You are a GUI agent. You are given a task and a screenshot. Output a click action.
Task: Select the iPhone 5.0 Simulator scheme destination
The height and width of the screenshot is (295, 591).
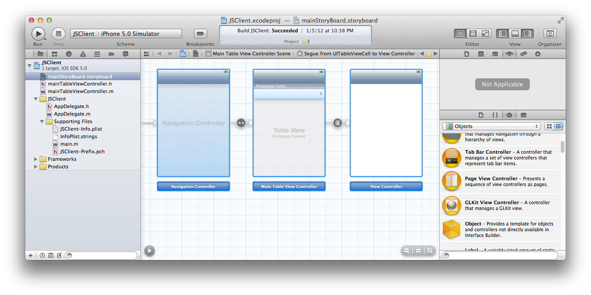(x=130, y=34)
